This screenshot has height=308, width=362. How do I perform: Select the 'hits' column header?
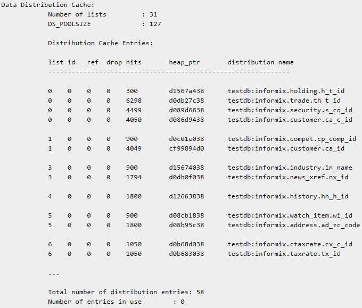click(x=134, y=62)
